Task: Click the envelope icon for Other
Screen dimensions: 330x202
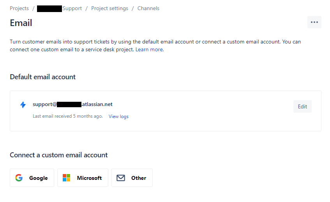Action: 121,178
